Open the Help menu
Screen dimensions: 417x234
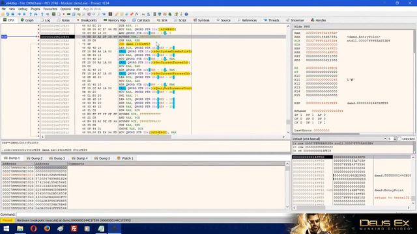(77, 8)
